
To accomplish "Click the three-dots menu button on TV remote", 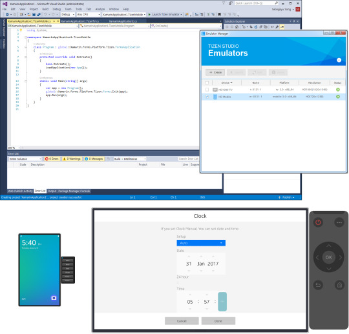I will (339, 222).
